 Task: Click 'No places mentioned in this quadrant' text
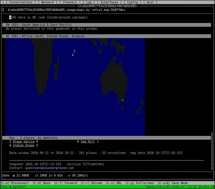pyautogui.click(x=52, y=29)
